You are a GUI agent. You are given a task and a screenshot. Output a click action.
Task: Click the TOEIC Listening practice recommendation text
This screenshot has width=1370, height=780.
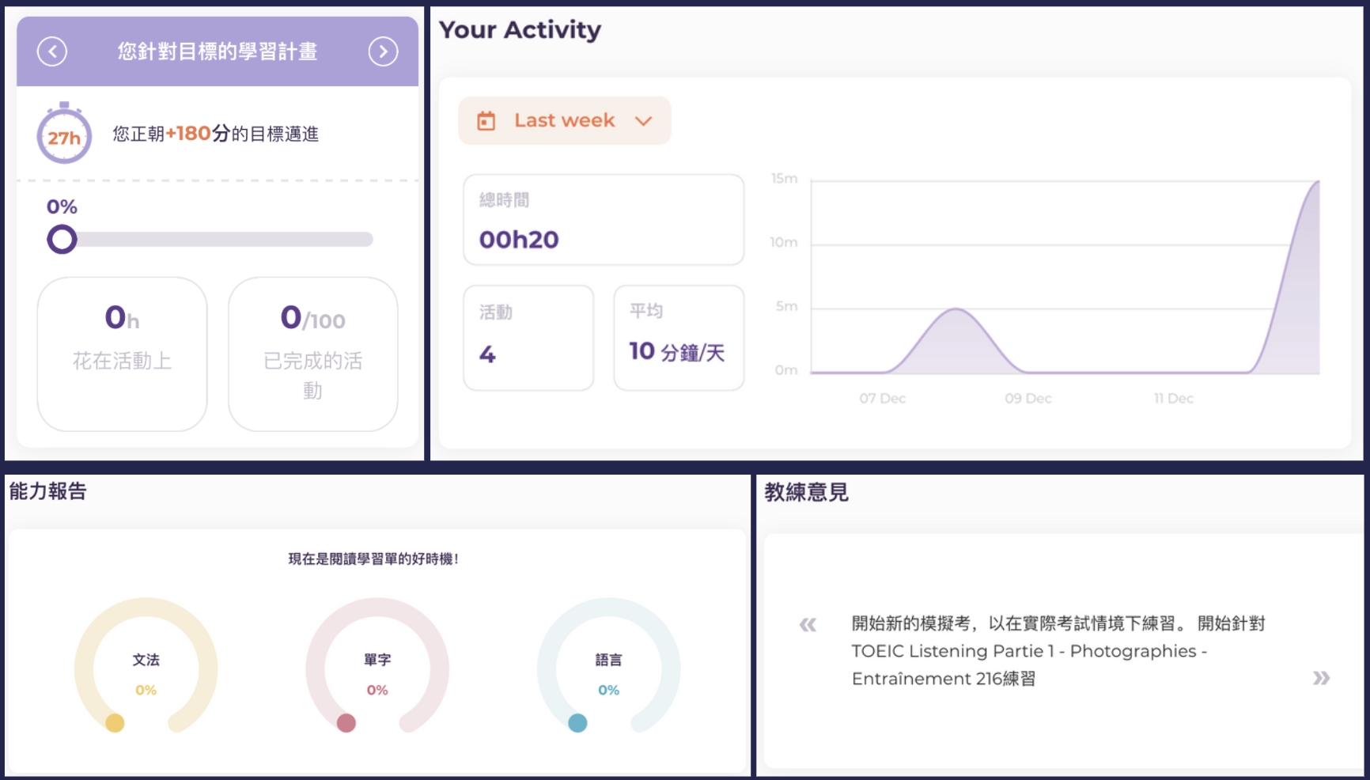1028,651
